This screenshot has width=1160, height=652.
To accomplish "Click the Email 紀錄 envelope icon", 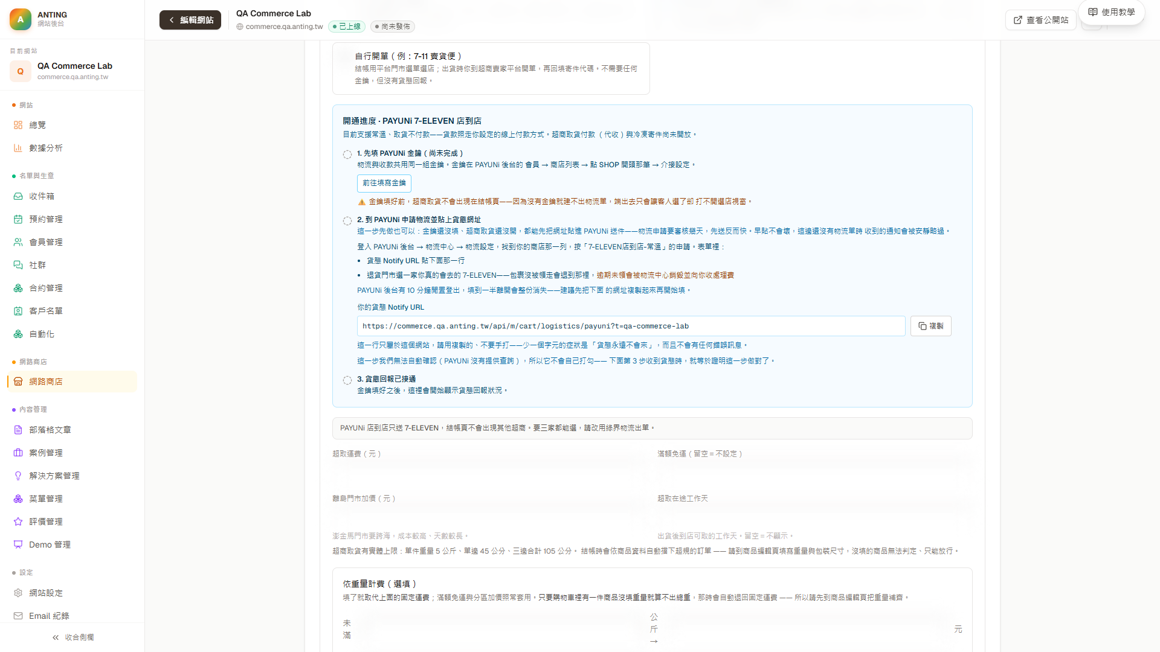I will (x=18, y=616).
